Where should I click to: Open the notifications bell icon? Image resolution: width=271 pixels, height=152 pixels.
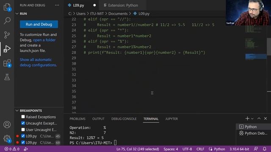[264, 149]
